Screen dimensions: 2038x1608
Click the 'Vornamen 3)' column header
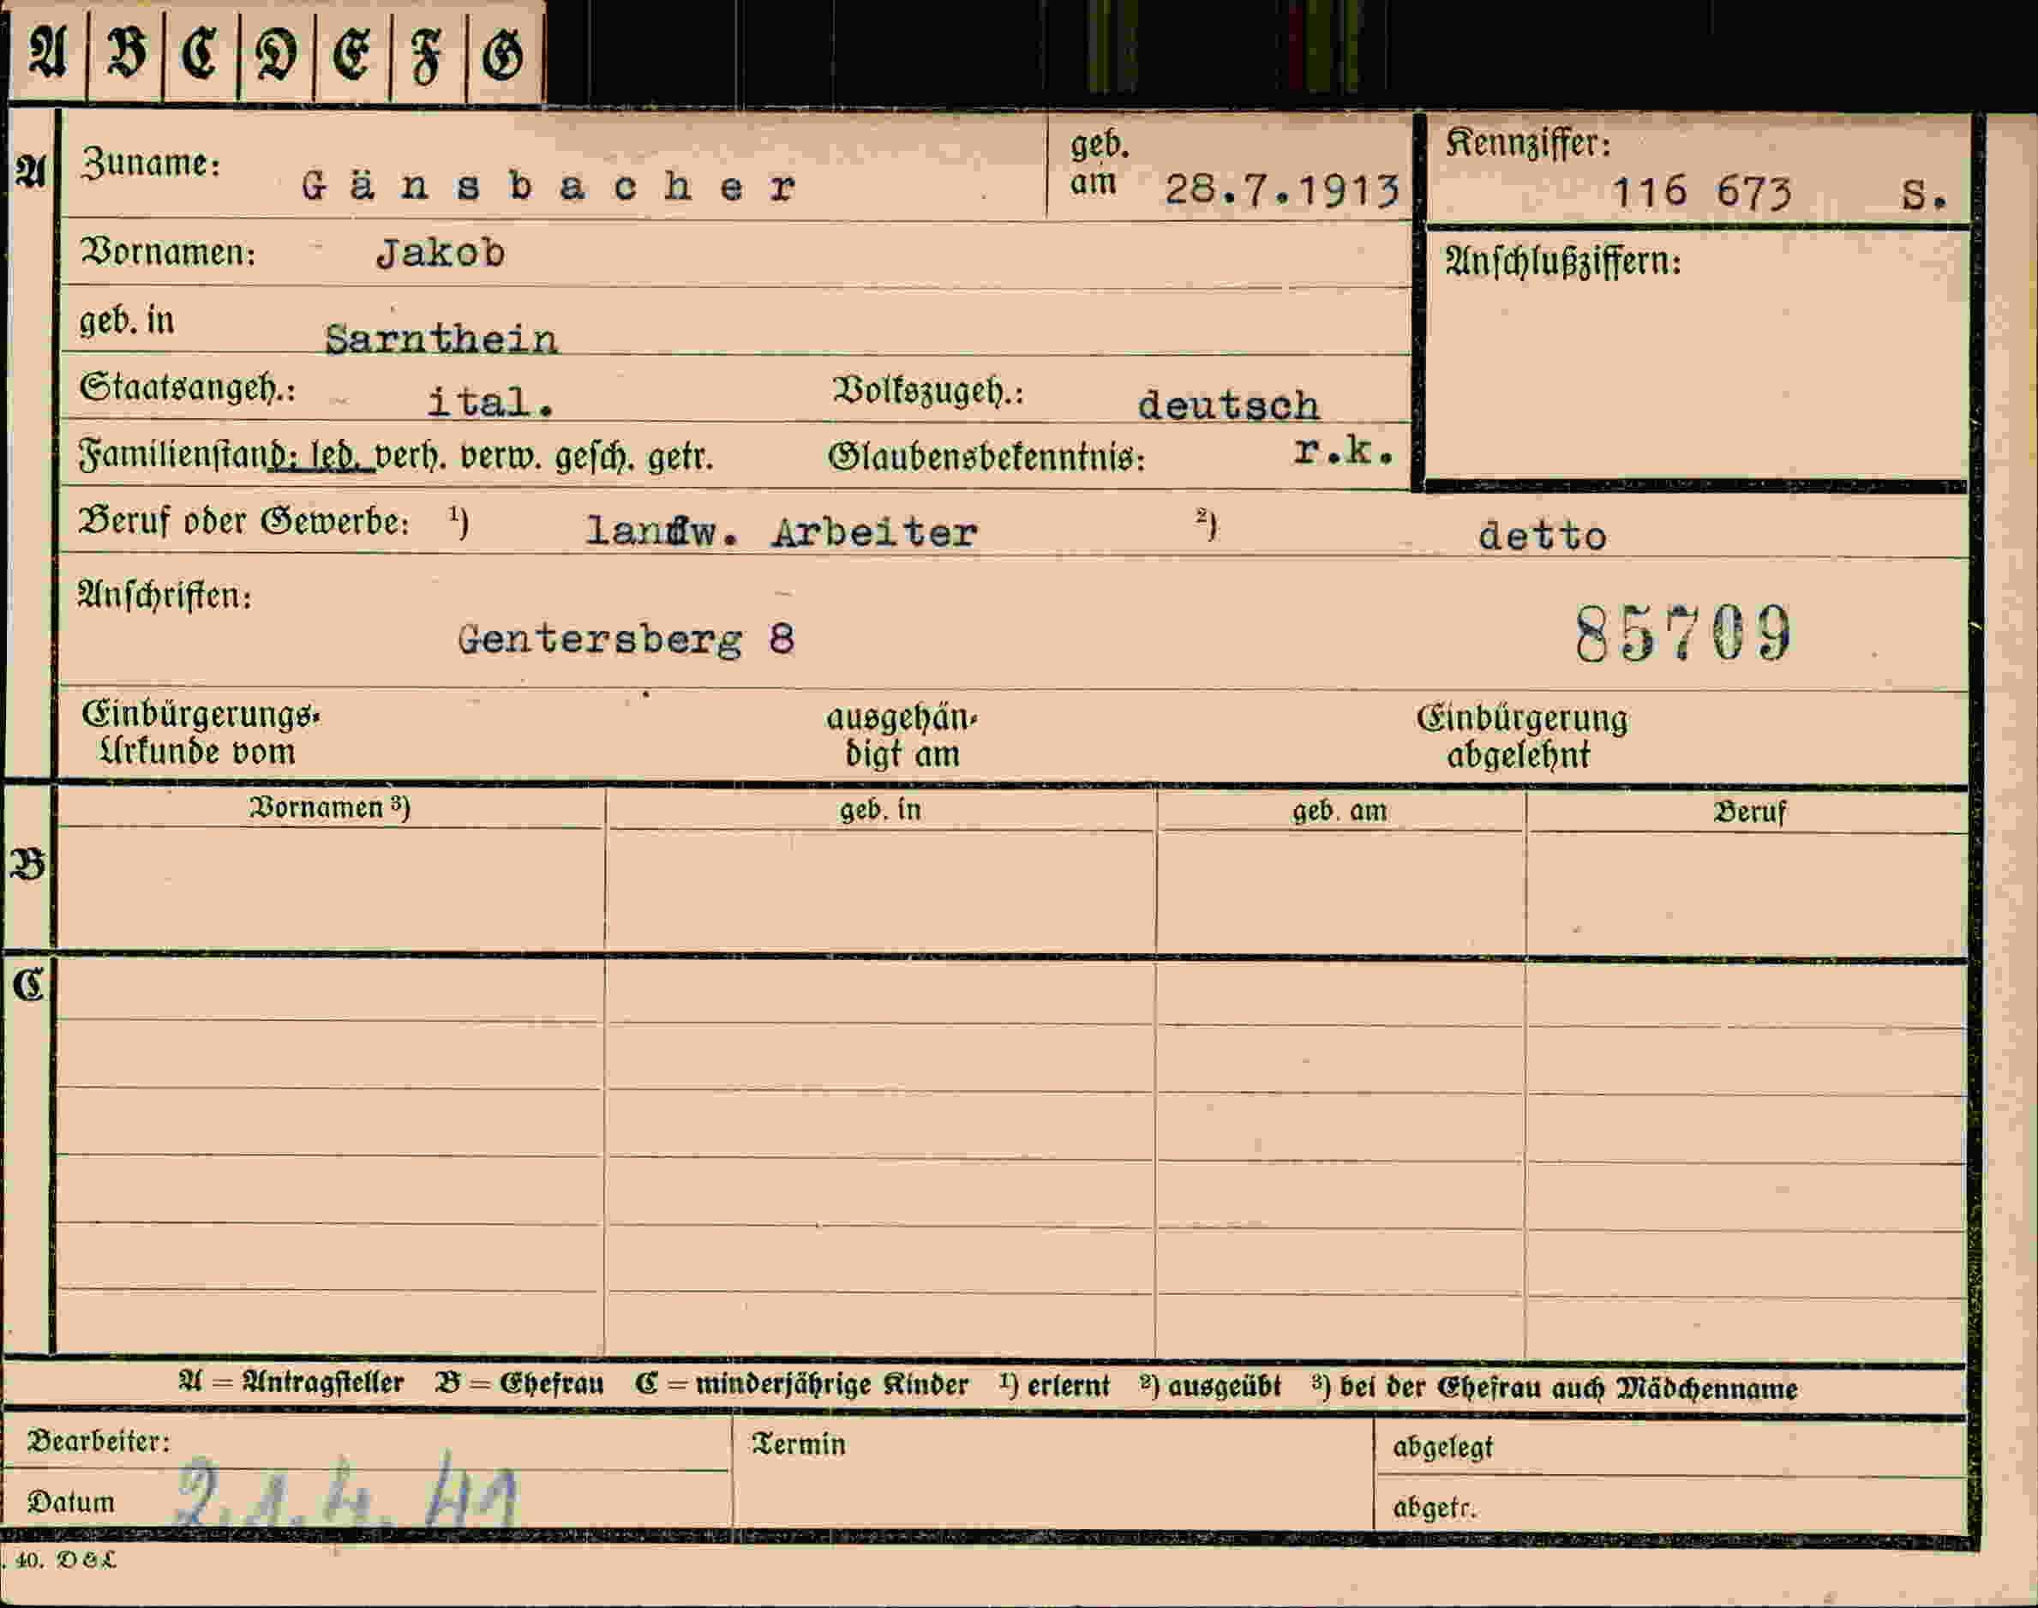(x=329, y=807)
